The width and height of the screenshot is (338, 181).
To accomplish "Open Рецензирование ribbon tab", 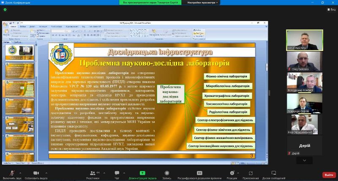I will 72,27.
